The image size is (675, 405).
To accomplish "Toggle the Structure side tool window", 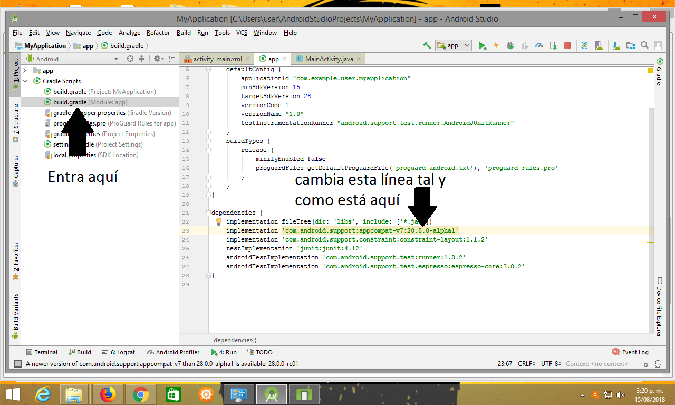I will [x=15, y=122].
